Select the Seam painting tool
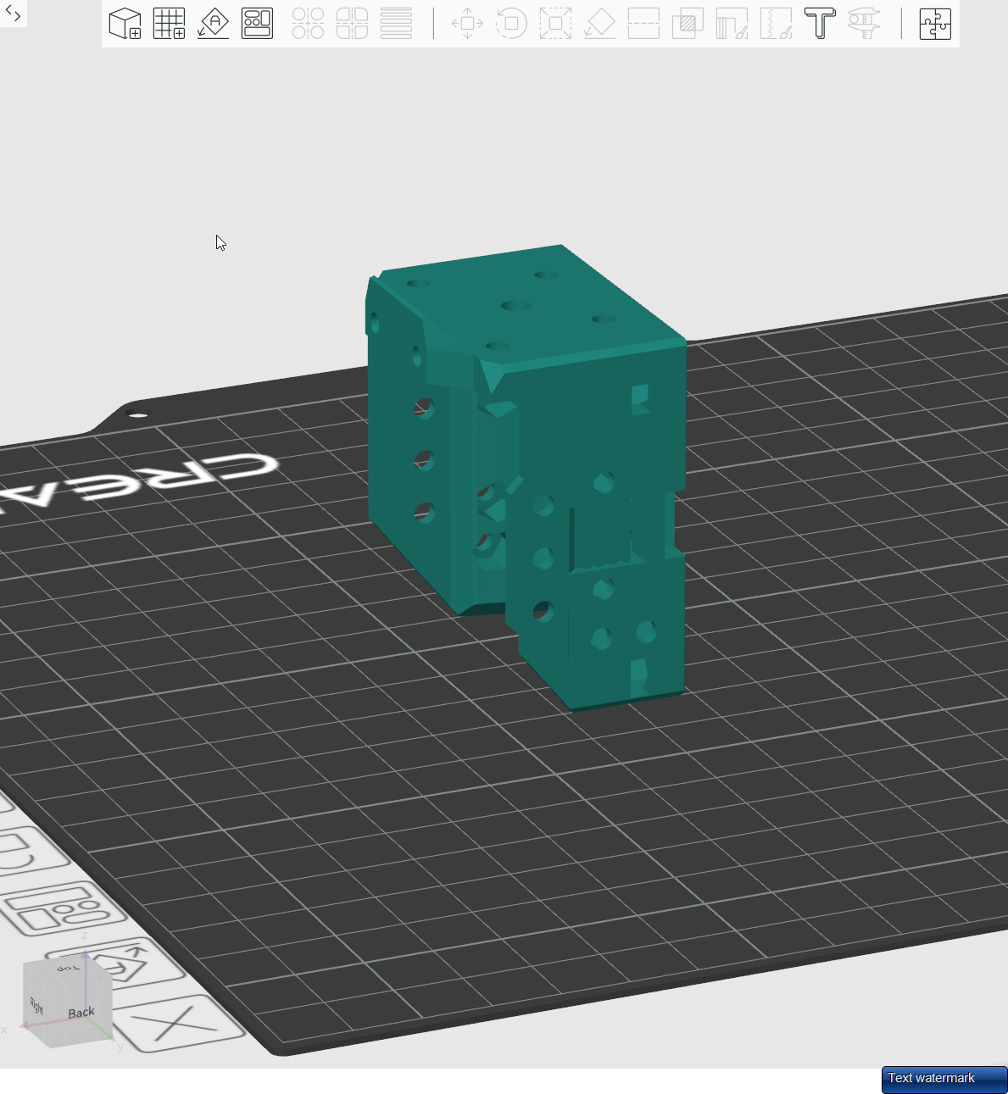Viewport: 1008px width, 1094px height. [776, 24]
